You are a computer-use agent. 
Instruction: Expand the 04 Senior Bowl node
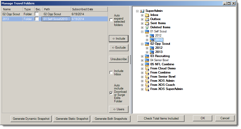(x=142, y=60)
